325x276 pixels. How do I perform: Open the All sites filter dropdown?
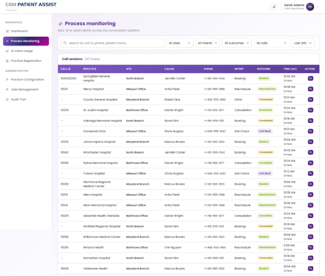tap(180, 43)
